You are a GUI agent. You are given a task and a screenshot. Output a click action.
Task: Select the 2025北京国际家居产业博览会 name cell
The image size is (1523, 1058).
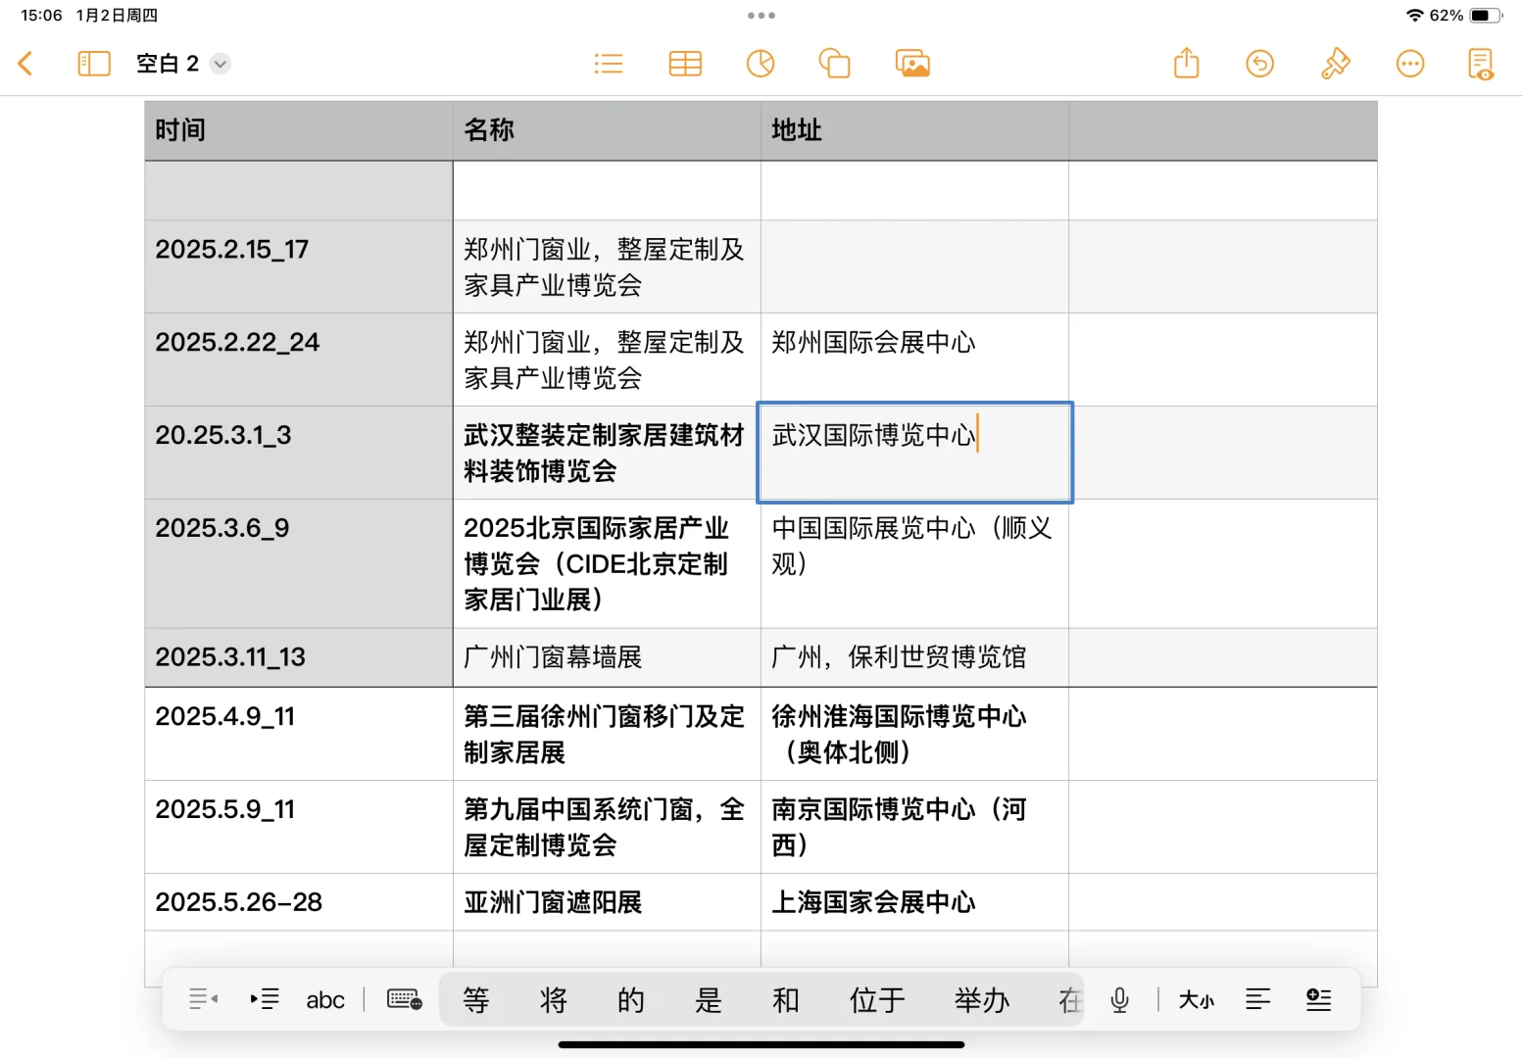tap(607, 563)
